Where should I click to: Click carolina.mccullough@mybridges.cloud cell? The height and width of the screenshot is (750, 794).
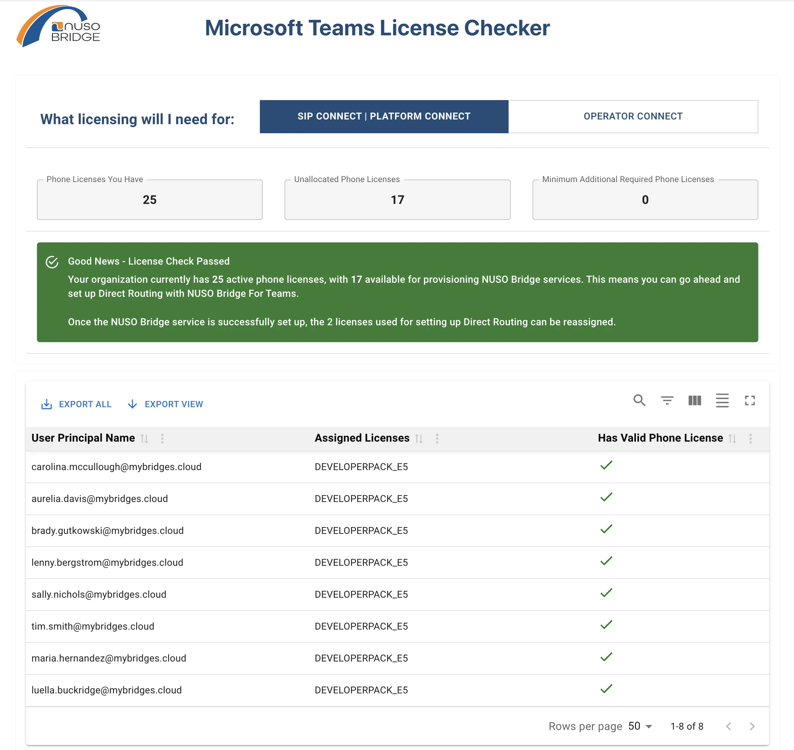pyautogui.click(x=116, y=467)
